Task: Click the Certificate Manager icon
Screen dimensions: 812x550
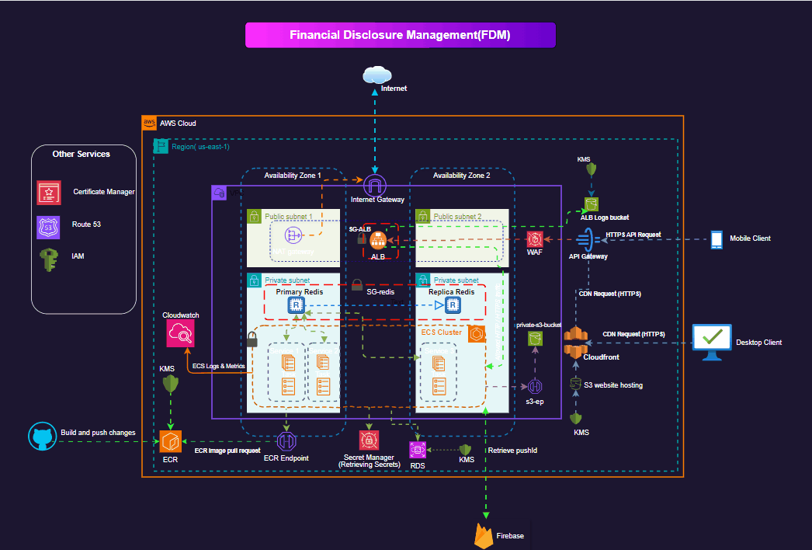Action: coord(49,193)
